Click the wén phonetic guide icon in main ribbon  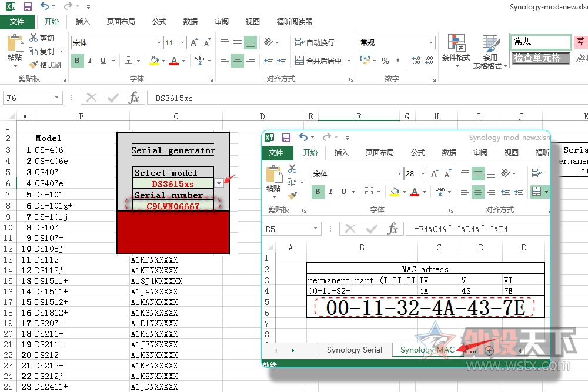[199, 61]
